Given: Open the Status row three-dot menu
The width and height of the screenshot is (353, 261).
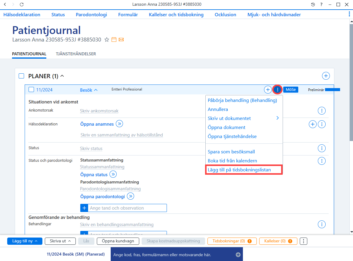Looking at the screenshot, I should click(322, 148).
